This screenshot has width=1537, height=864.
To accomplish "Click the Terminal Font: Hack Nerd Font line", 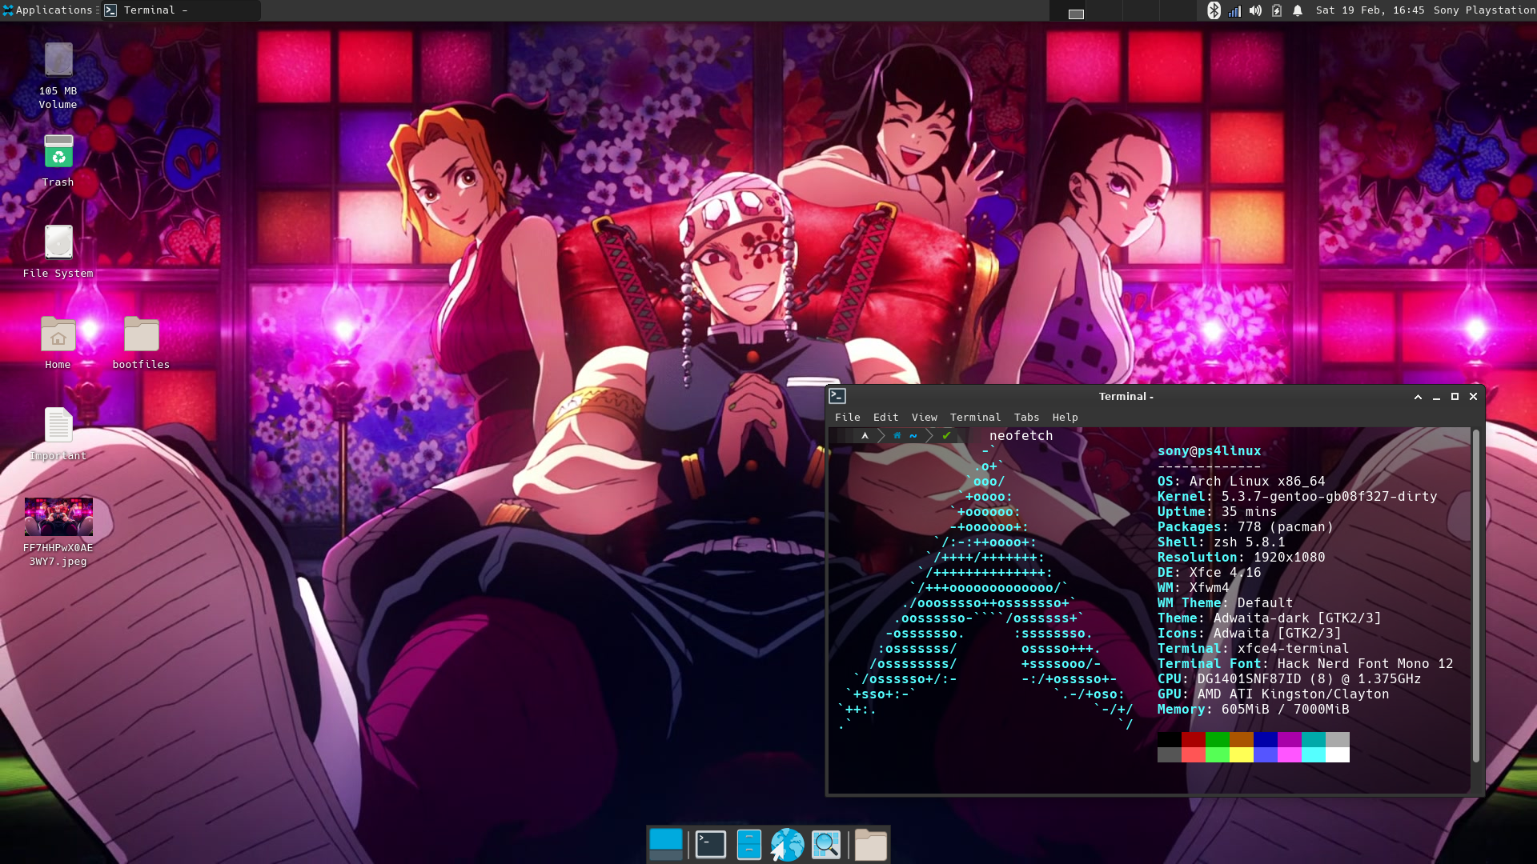I will point(1305,664).
